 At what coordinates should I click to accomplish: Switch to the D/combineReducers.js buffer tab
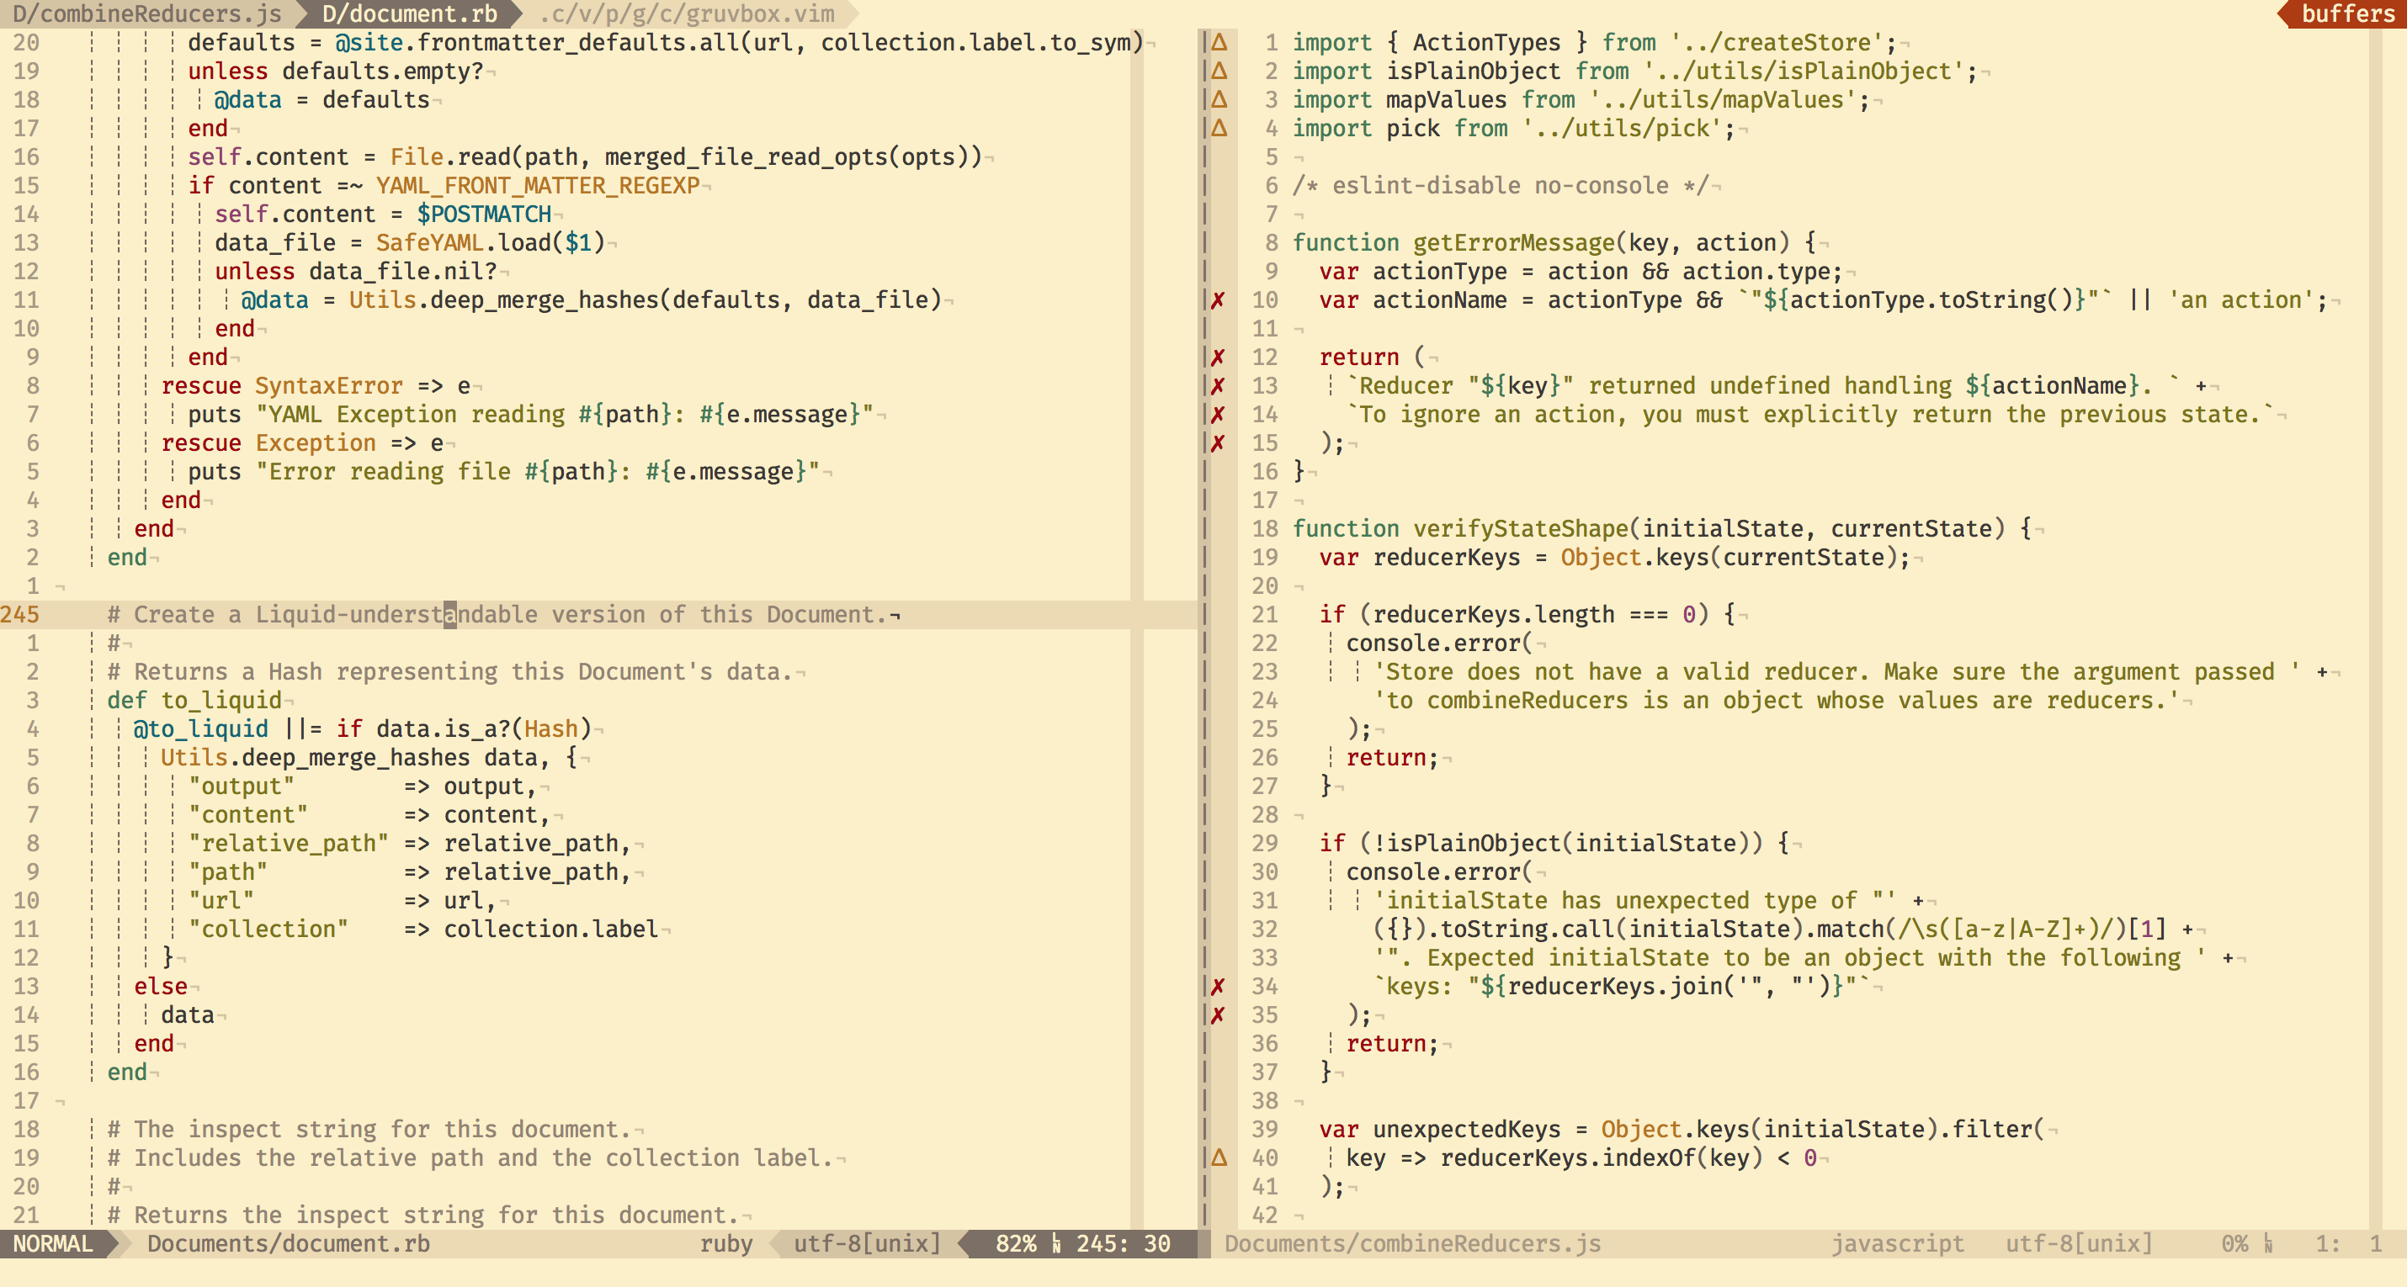point(150,14)
